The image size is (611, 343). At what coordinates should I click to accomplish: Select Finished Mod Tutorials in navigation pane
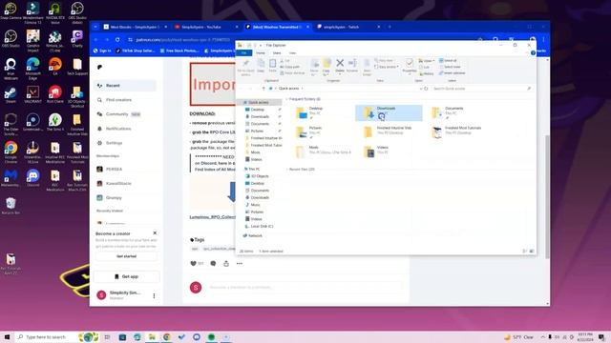coord(263,145)
